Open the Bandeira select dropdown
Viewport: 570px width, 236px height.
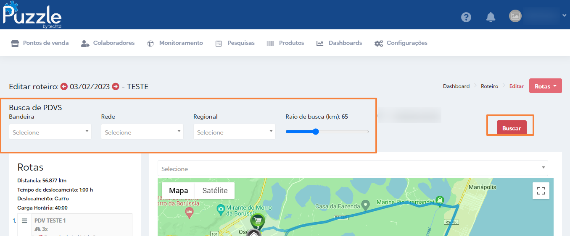[x=50, y=132]
